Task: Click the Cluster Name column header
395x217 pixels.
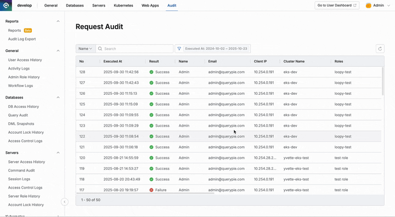Action: (294, 61)
